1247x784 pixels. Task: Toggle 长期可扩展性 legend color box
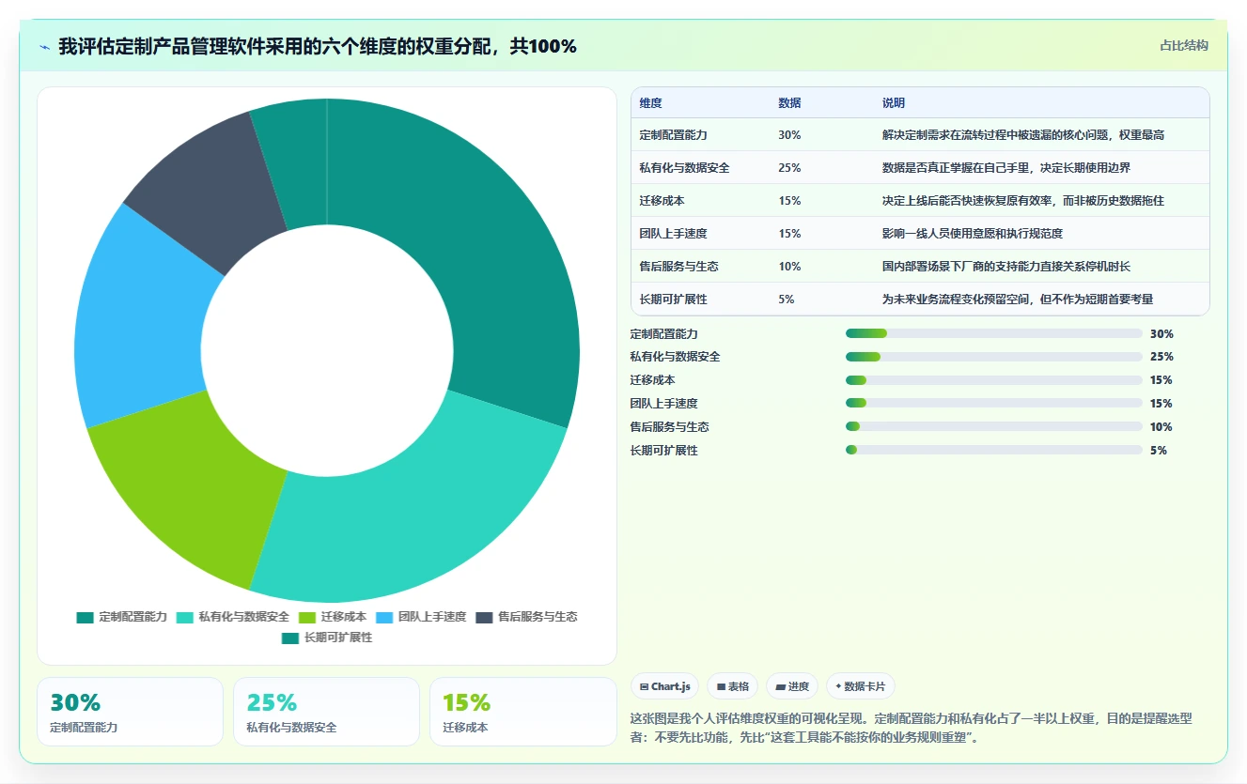point(289,638)
